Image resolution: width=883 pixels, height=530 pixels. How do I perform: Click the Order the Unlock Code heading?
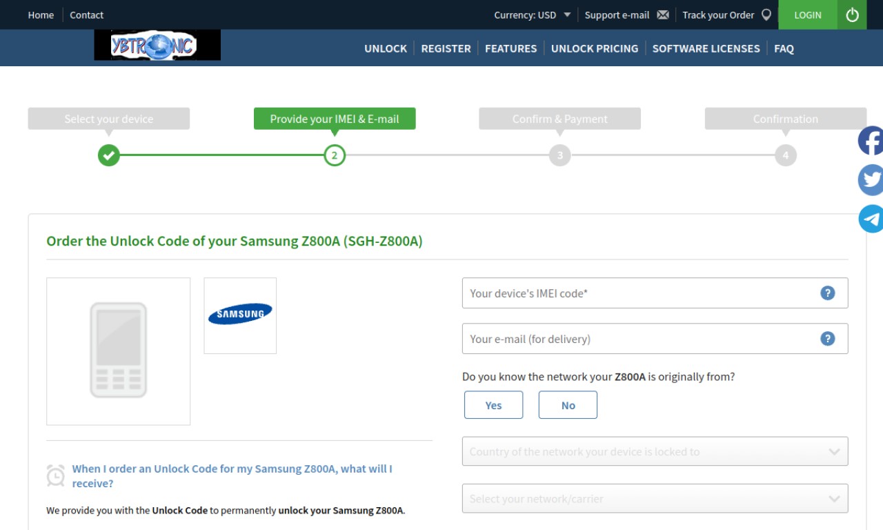pos(235,241)
